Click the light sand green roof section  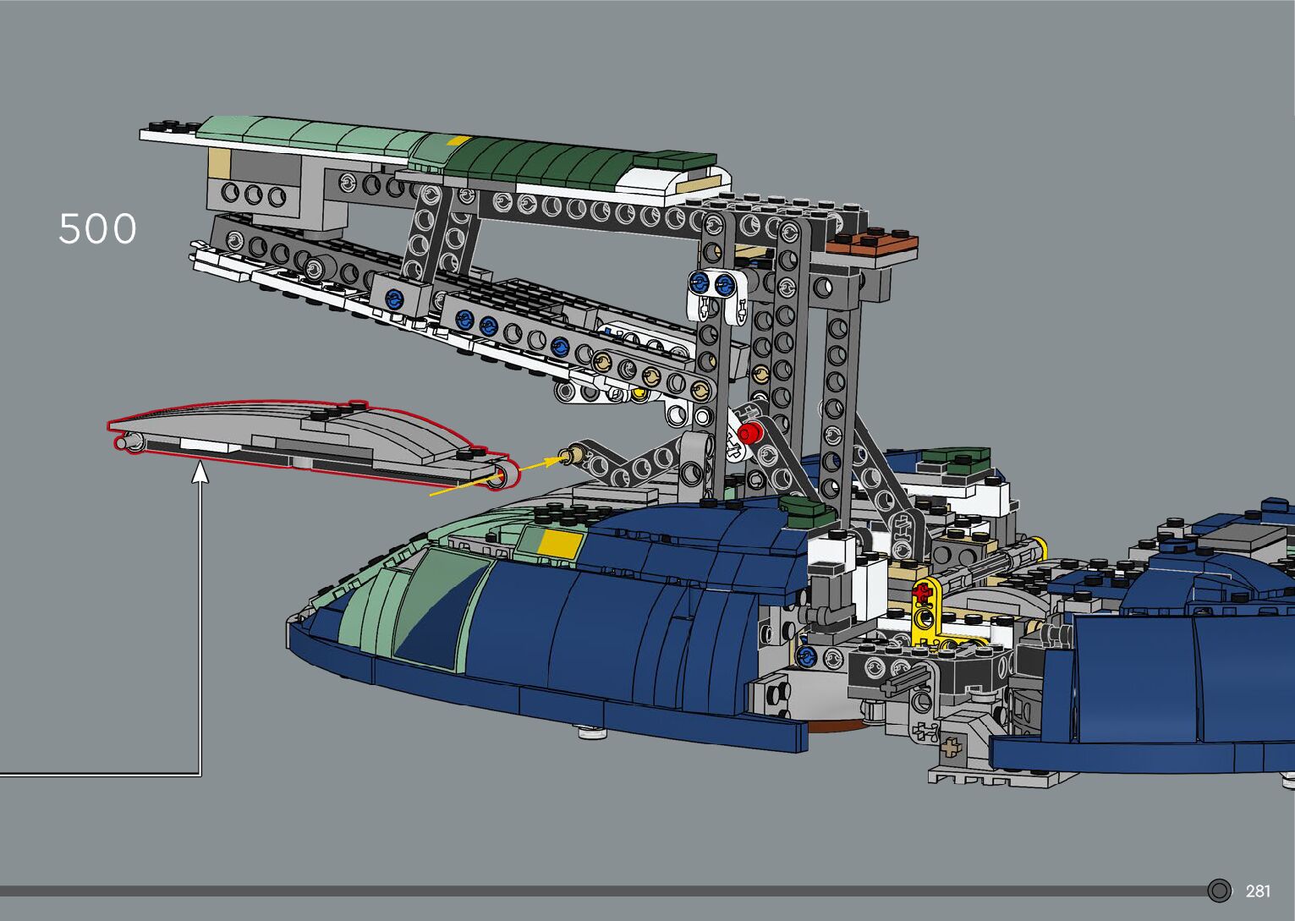305,134
